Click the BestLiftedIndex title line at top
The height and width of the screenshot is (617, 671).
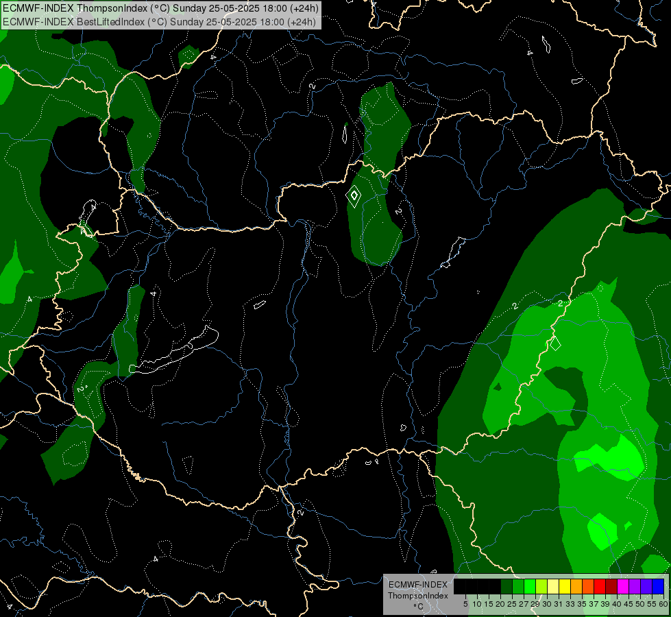click(x=159, y=22)
